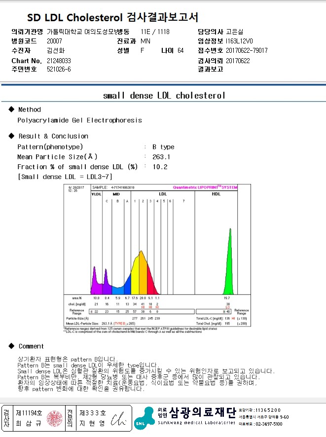Click the department value 'MN'
The width and height of the screenshot is (326, 437).
(x=145, y=41)
